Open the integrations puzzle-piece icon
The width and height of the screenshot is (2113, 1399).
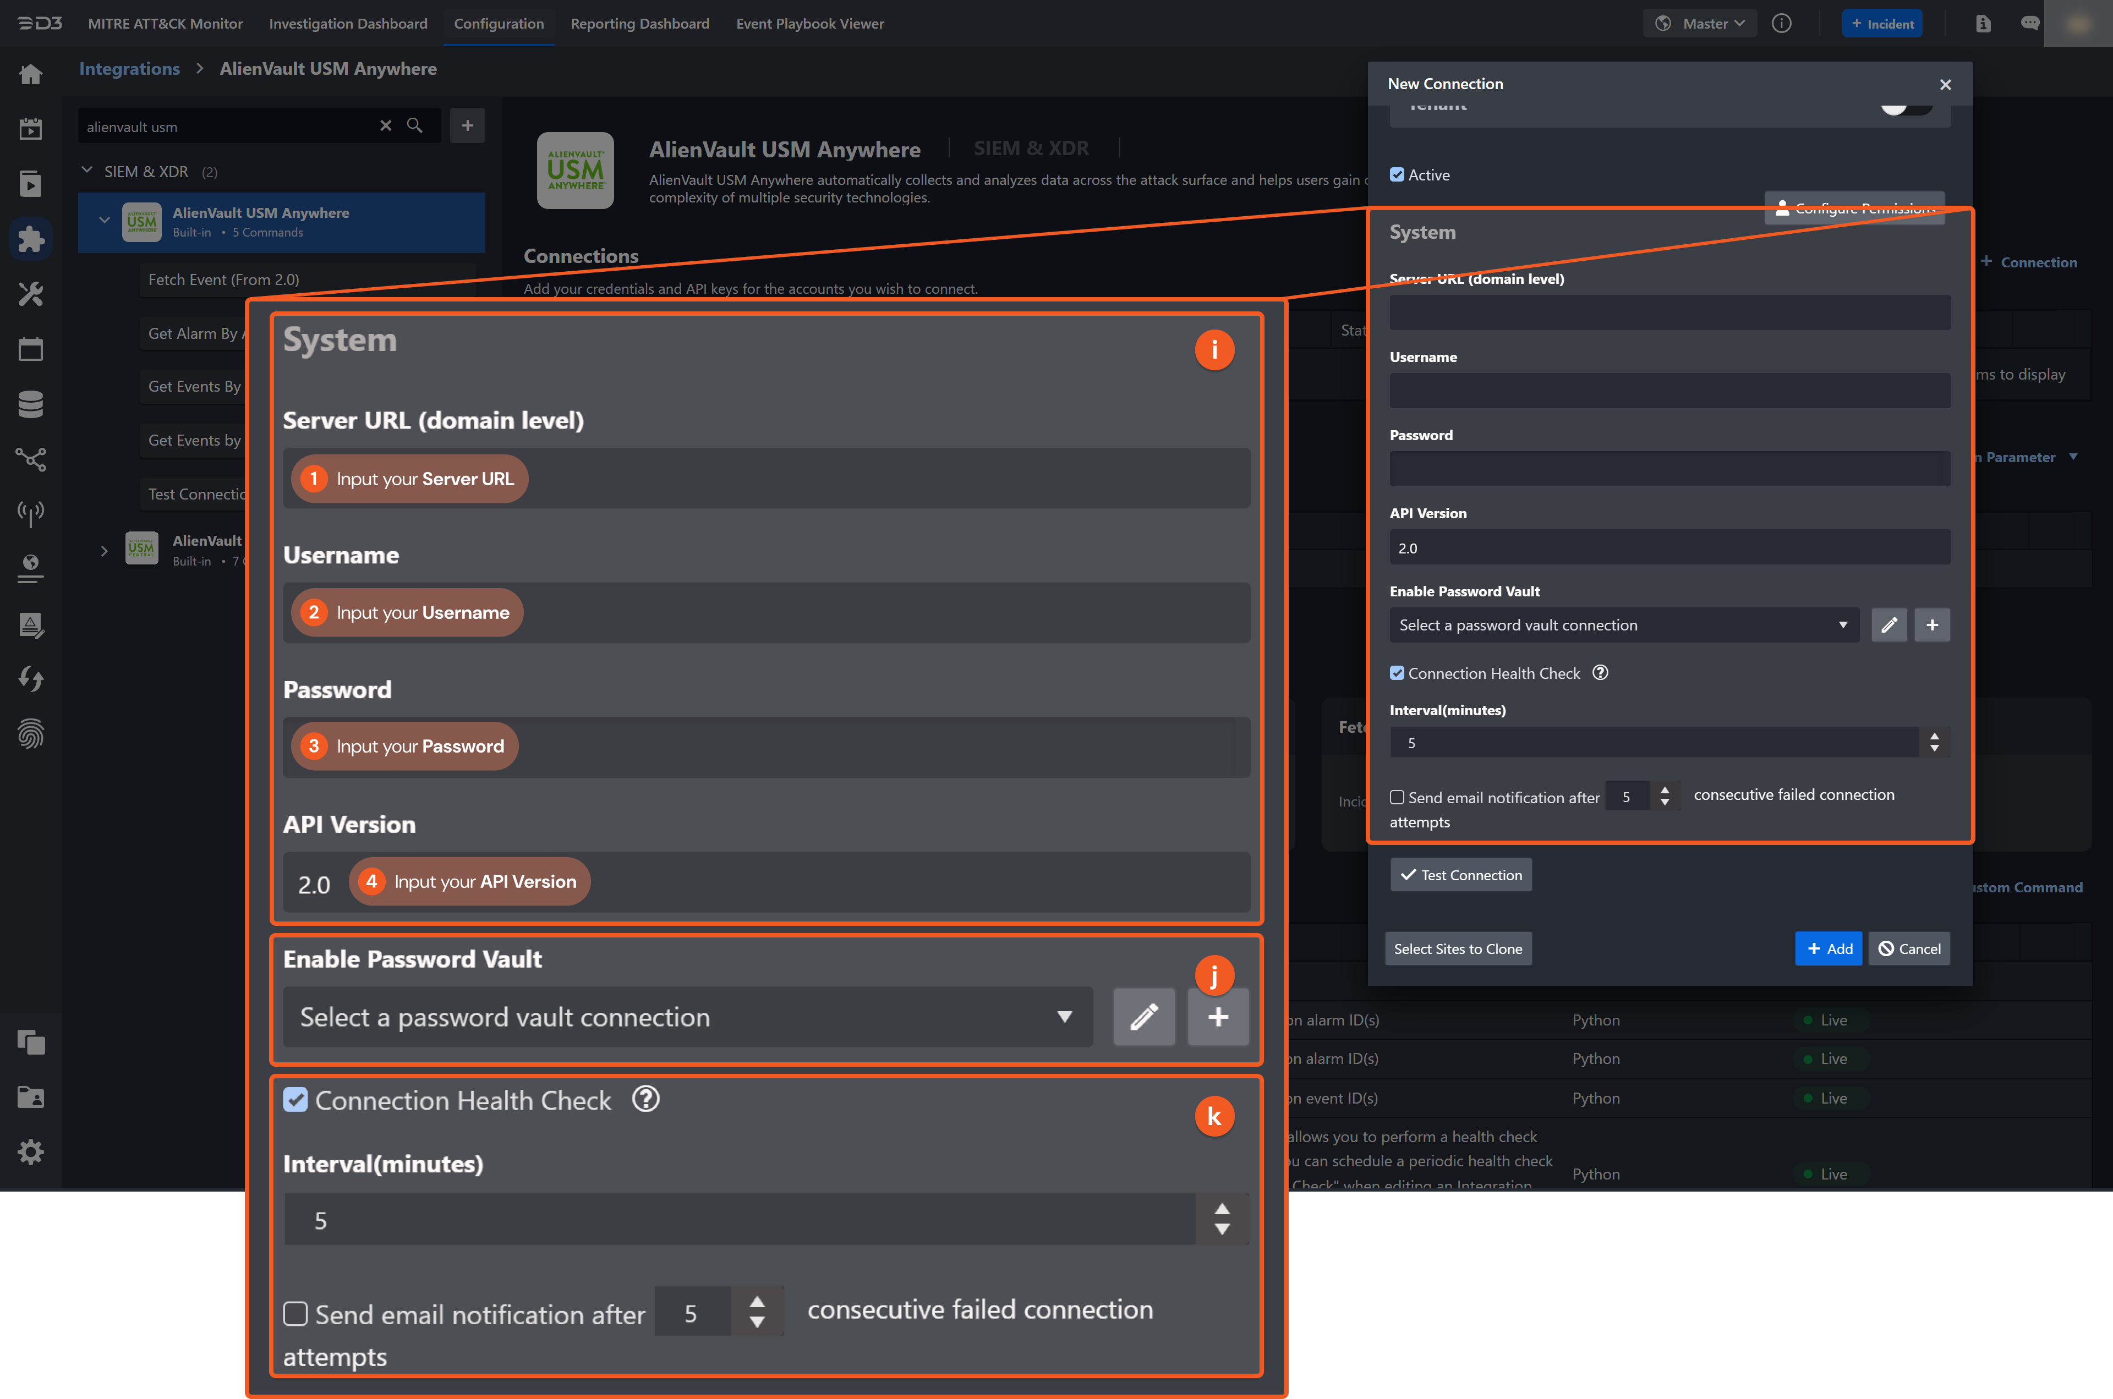(30, 239)
